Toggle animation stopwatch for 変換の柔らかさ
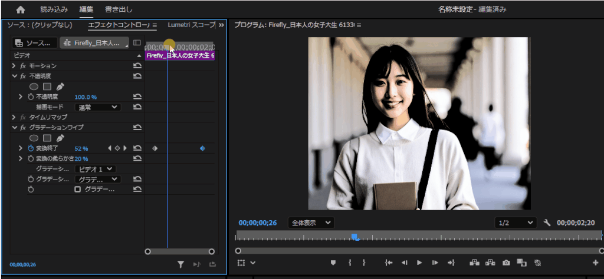The height and width of the screenshot is (279, 604). [x=31, y=158]
